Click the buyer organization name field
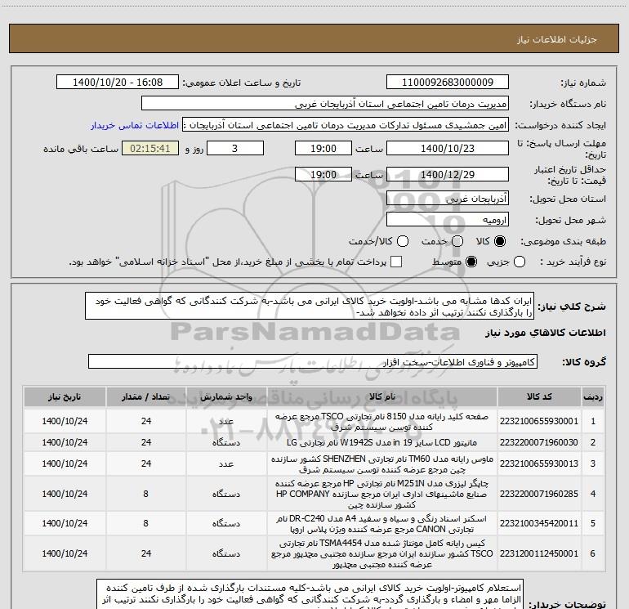 pyautogui.click(x=325, y=104)
